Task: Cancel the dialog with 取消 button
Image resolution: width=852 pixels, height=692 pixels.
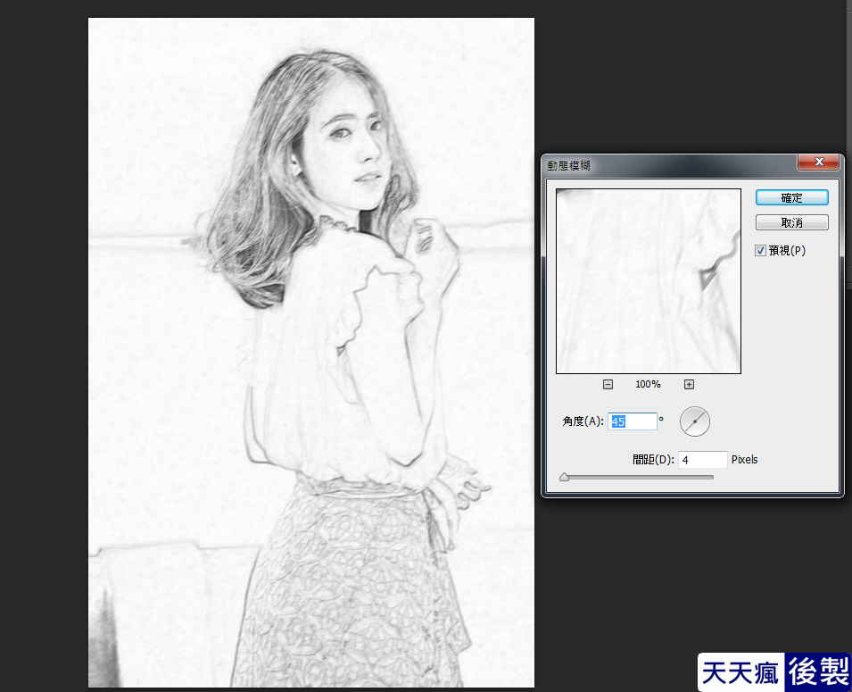Action: [x=791, y=222]
